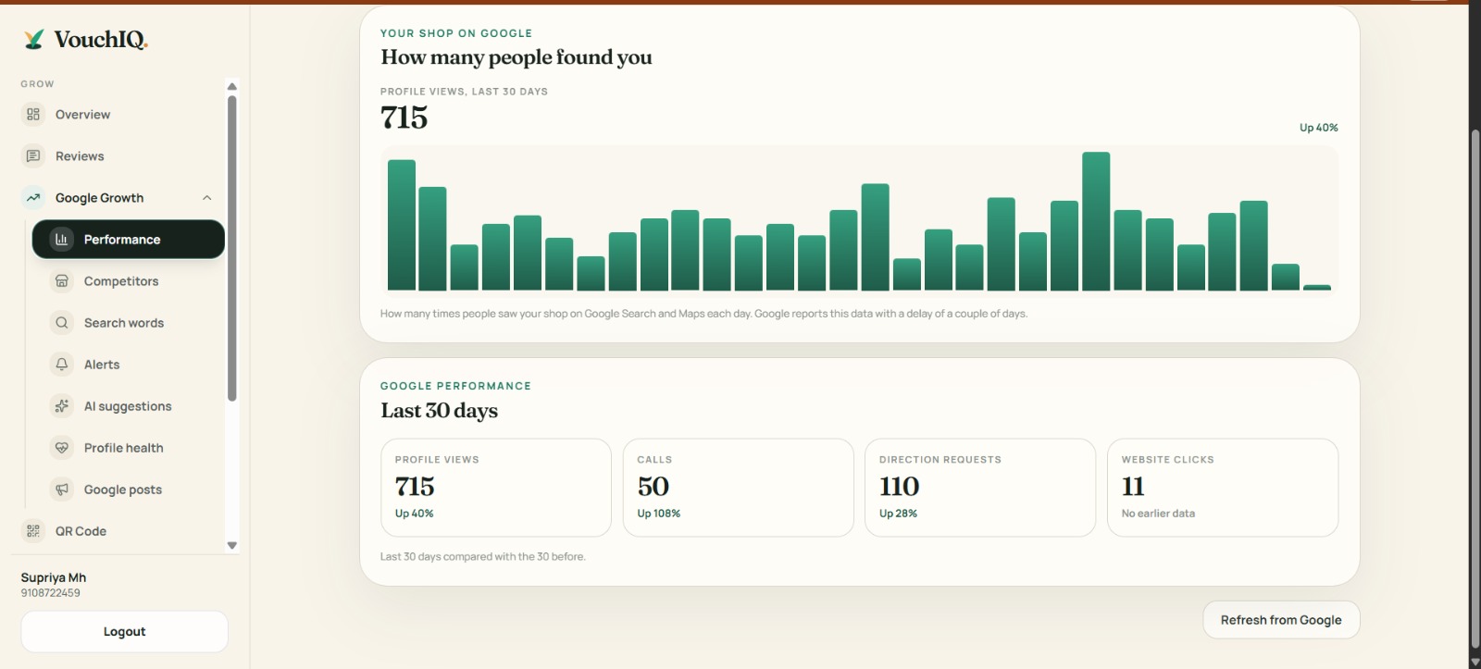Click the first bar in the chart
This screenshot has width=1481, height=669.
pos(402,225)
